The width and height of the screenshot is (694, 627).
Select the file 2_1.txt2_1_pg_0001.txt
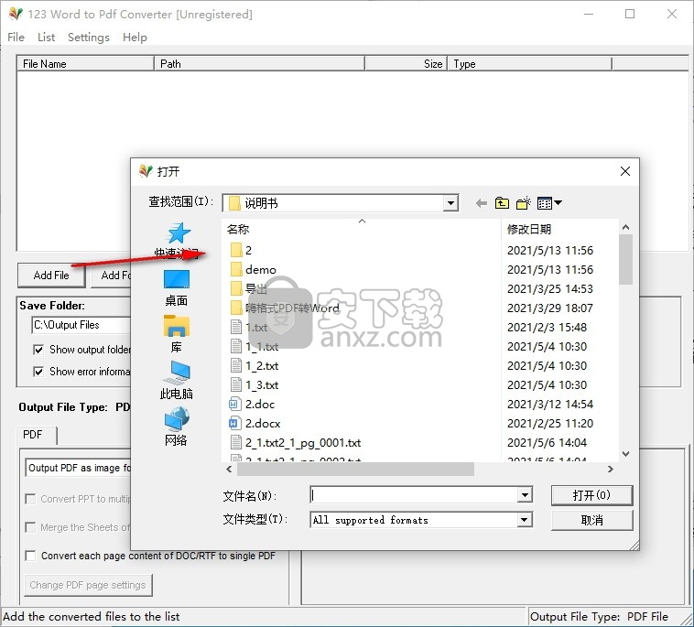[x=296, y=442]
